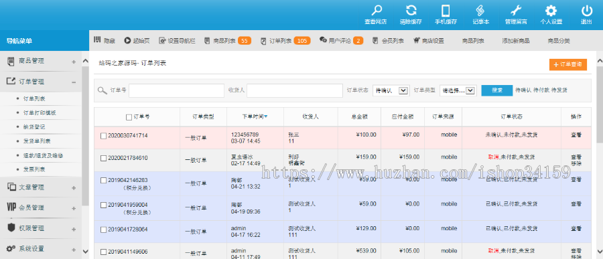Viewport: 603px width, 259px height.
Task: Filter by 待确认 quick link
Action: pyautogui.click(x=523, y=90)
